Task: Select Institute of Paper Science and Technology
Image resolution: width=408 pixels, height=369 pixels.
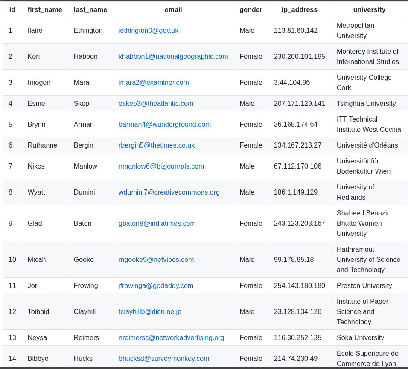Action: point(369,311)
